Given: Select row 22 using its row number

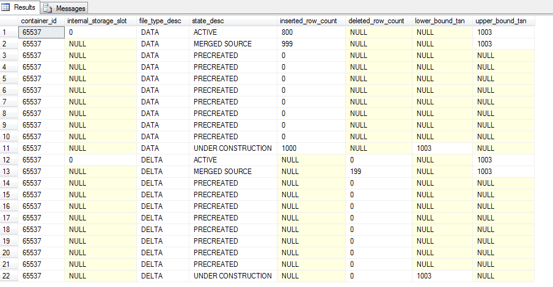Looking at the screenshot, I should pyautogui.click(x=9, y=276).
